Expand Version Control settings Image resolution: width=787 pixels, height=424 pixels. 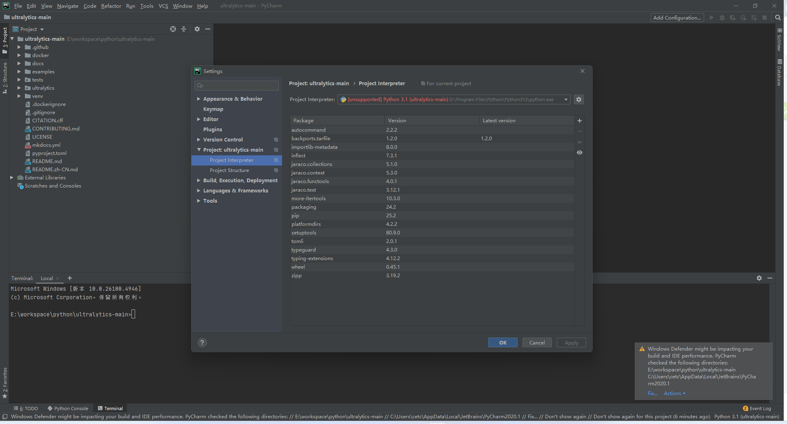[198, 140]
